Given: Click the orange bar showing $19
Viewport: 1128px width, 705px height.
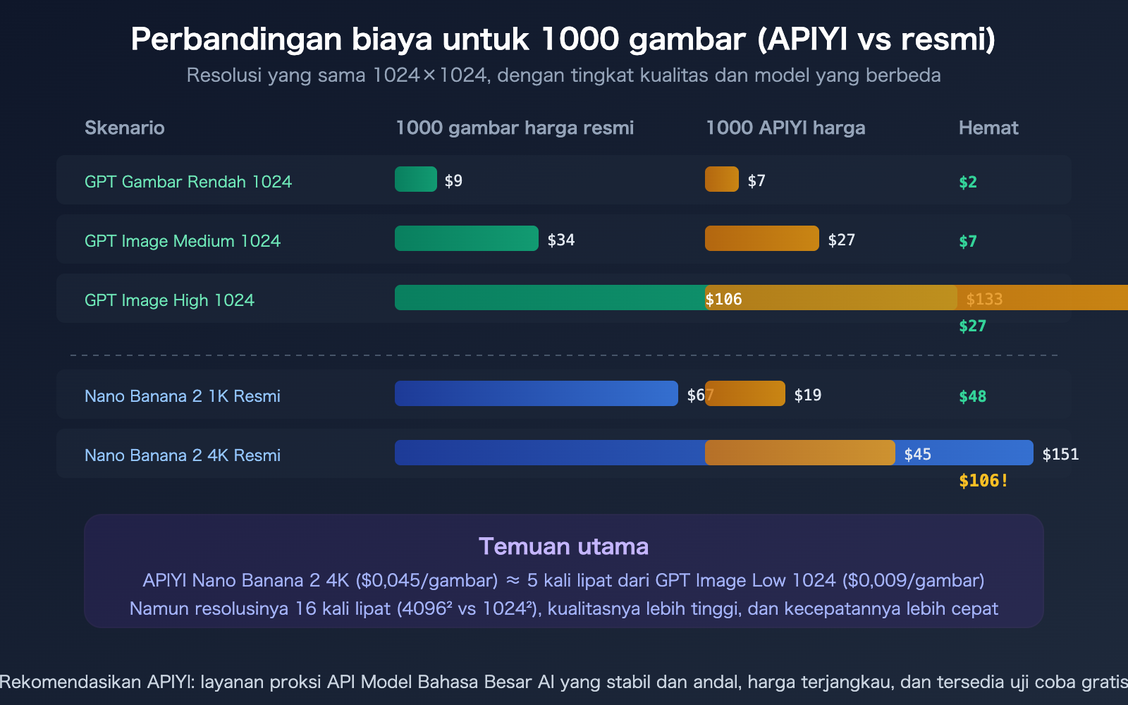Looking at the screenshot, I should [745, 393].
